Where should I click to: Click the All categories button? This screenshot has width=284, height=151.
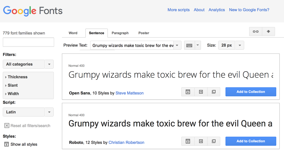[x=24, y=64]
